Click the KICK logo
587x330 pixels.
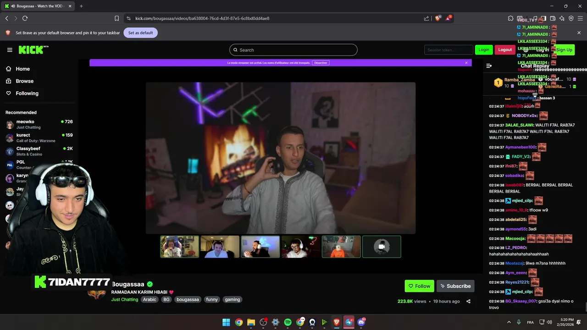point(33,50)
